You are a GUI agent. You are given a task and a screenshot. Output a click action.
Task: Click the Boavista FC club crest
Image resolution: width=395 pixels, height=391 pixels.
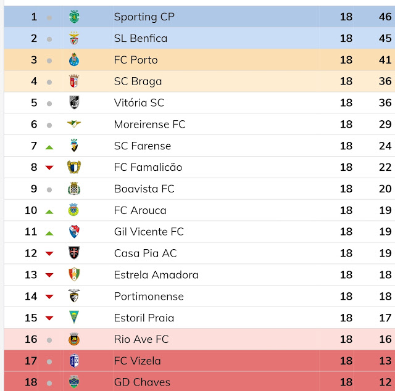(x=74, y=189)
